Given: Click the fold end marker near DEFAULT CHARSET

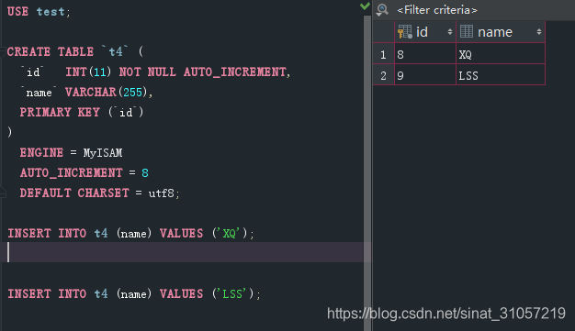Looking at the screenshot, I should pos(3,193).
